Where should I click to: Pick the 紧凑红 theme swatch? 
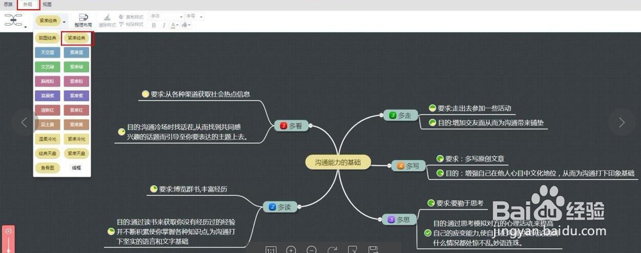(x=76, y=110)
